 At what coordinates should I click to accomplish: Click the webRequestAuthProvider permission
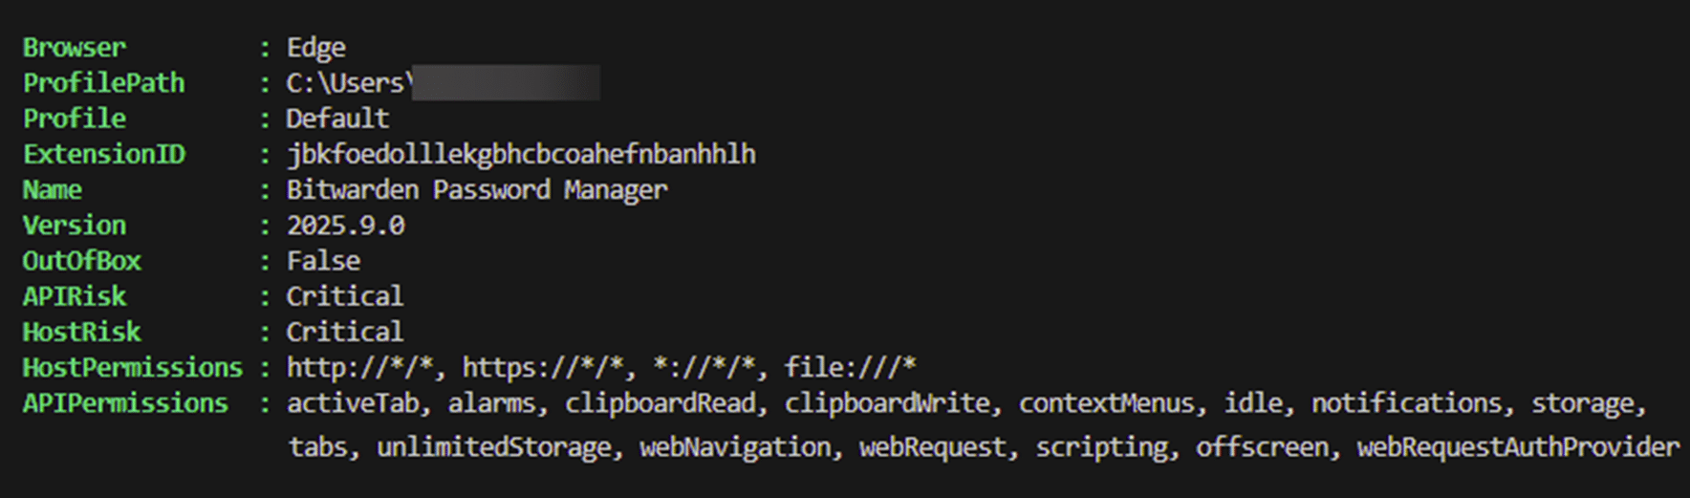pyautogui.click(x=1517, y=447)
